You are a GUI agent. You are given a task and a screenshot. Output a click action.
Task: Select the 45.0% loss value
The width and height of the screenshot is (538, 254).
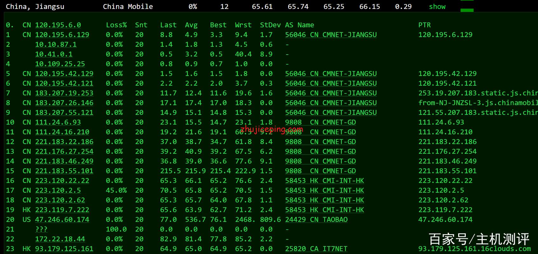point(116,190)
